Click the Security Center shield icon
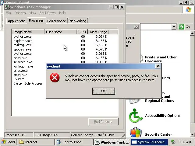This screenshot has width=195, height=146. coord(136,133)
